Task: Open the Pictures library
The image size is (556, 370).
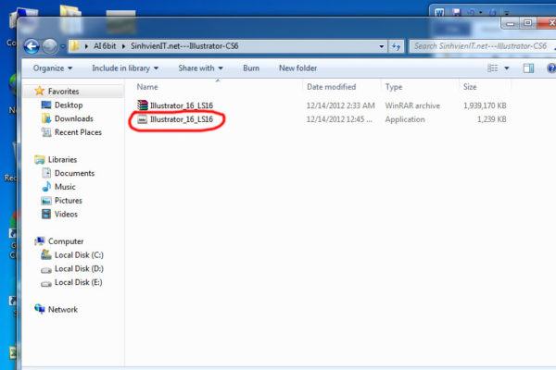Action: tap(69, 201)
